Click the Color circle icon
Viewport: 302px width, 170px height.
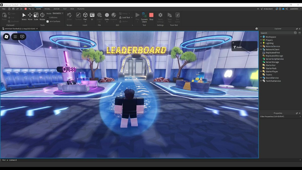[x=107, y=15]
